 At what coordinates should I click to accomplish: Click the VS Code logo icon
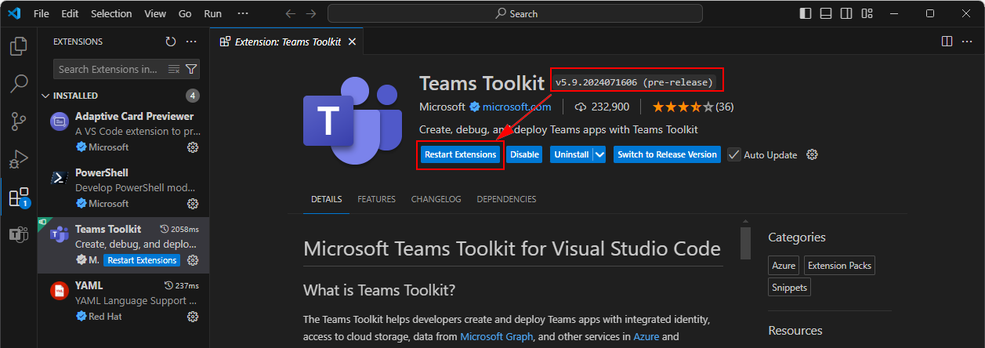coord(16,13)
